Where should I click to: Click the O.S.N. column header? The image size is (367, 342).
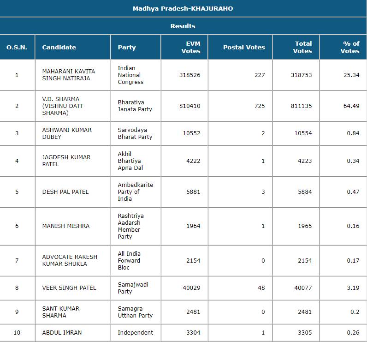[17, 47]
